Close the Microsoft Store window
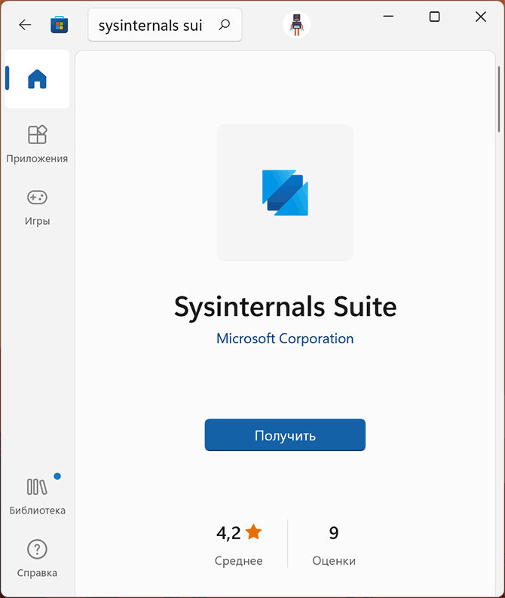 pyautogui.click(x=481, y=17)
